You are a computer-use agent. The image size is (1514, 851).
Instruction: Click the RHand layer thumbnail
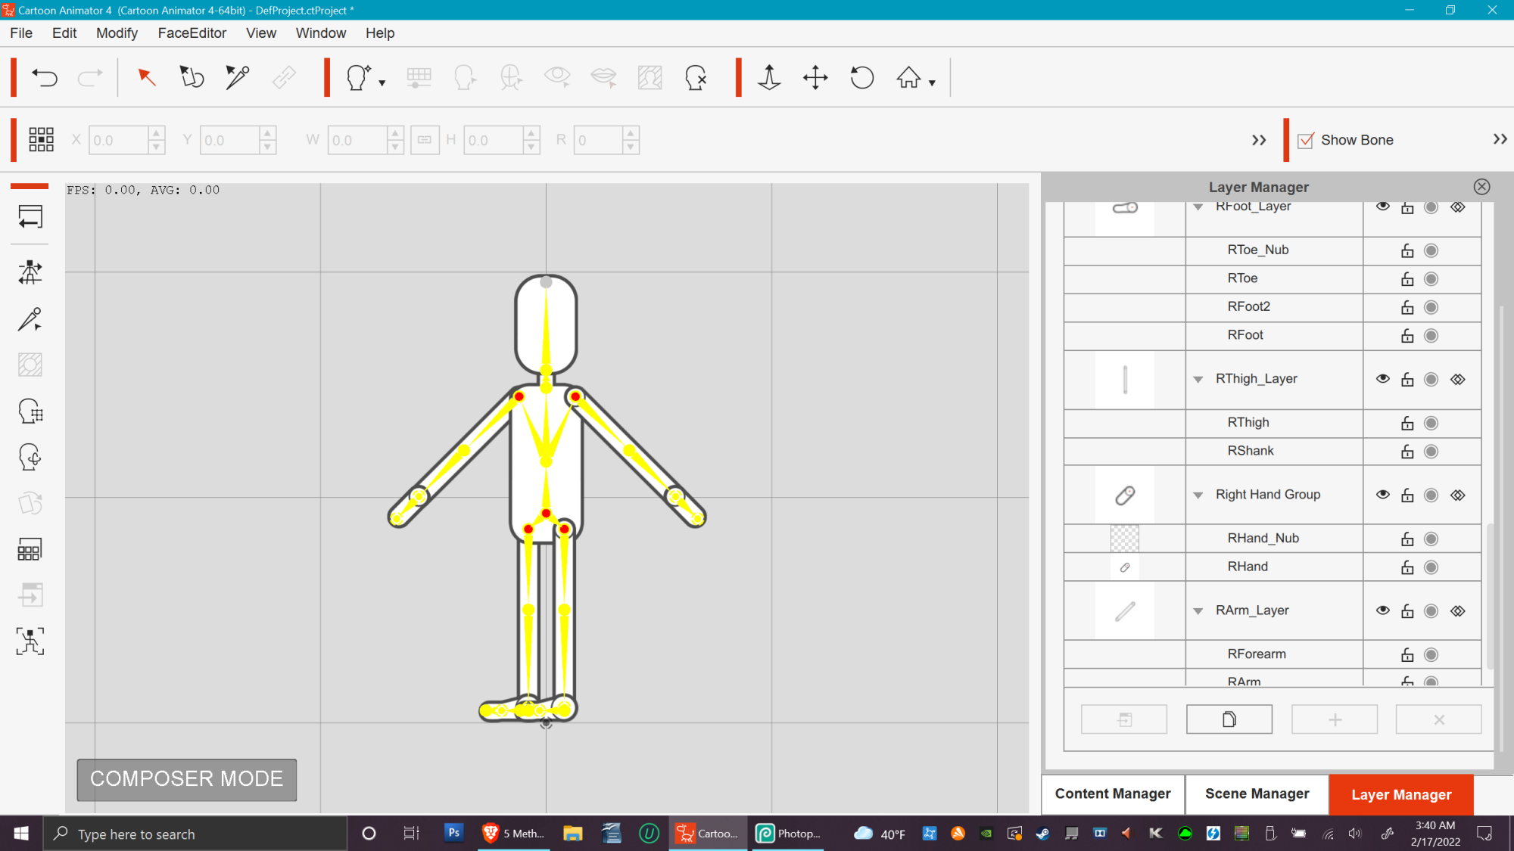pyautogui.click(x=1124, y=567)
